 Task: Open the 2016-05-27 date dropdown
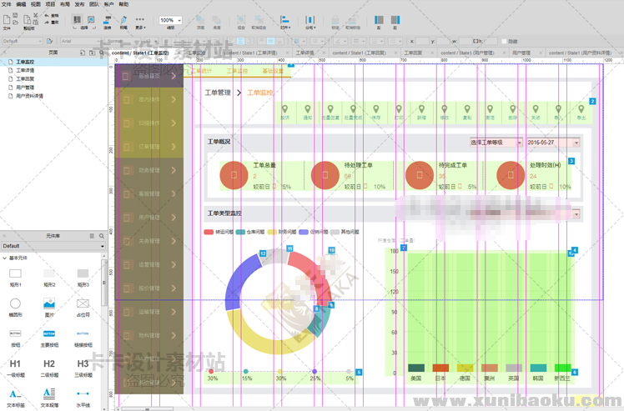552,143
